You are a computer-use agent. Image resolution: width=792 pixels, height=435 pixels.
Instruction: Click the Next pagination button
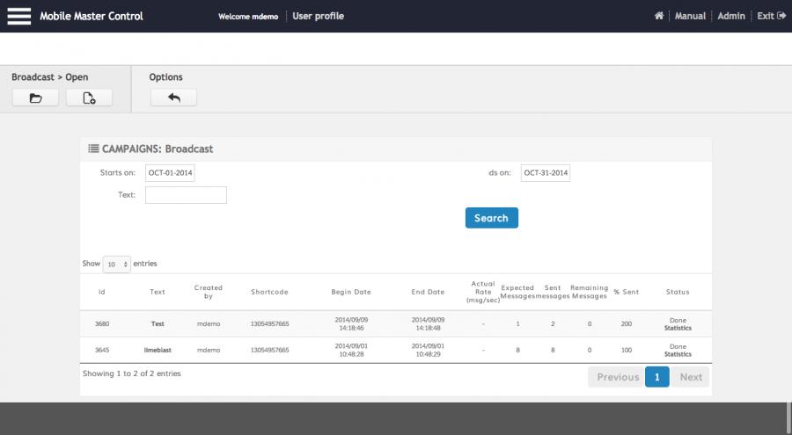[691, 377]
